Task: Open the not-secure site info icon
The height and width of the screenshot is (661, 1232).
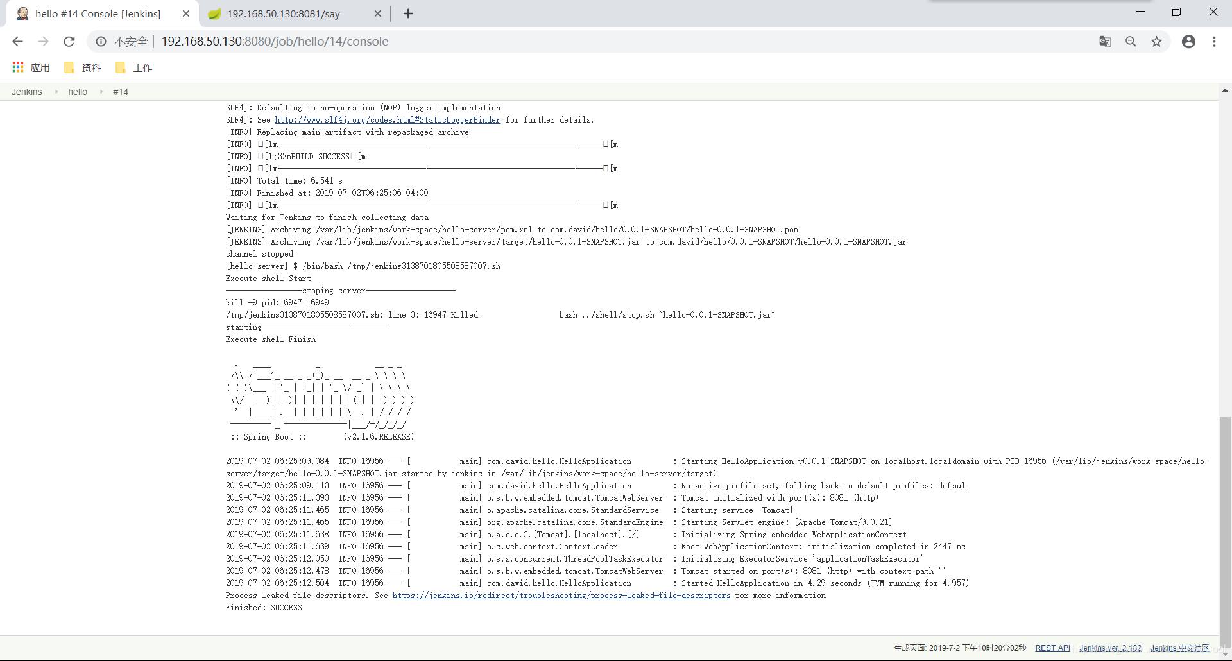Action: point(101,41)
